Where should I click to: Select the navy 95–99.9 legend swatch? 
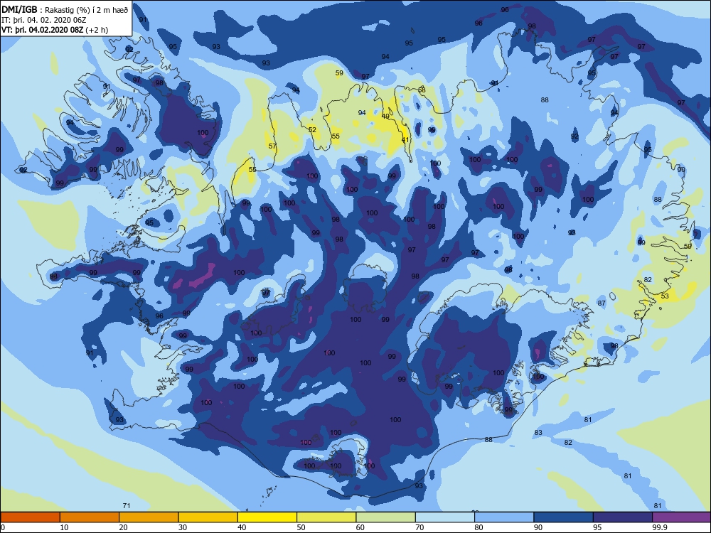pos(623,517)
